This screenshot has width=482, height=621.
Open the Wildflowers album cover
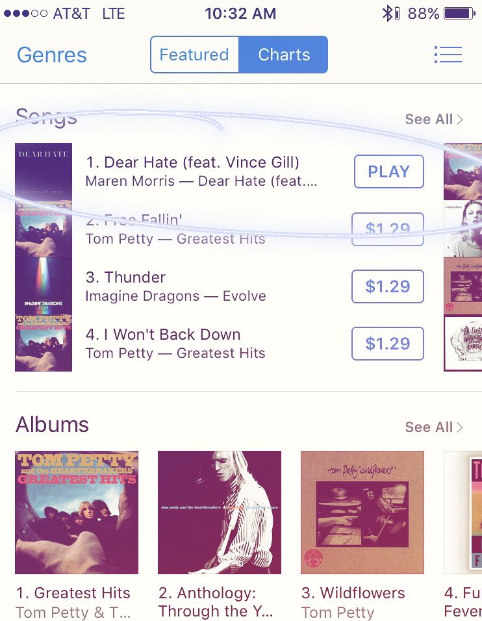tap(362, 513)
